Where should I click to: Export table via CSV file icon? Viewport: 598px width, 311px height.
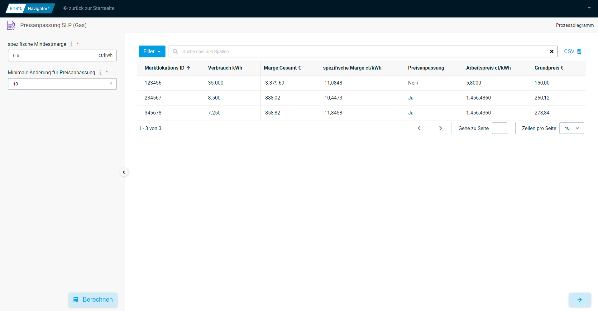click(x=579, y=51)
